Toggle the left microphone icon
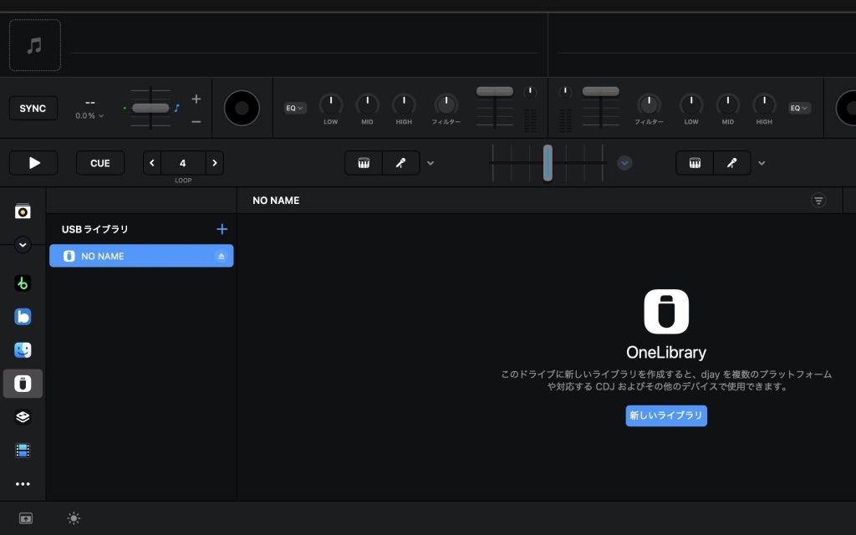This screenshot has height=535, width=856. [x=400, y=163]
